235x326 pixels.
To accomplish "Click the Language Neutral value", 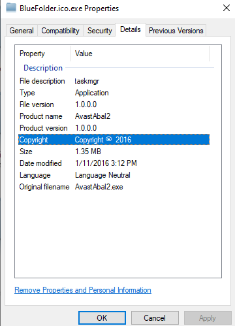I will click(x=102, y=175).
